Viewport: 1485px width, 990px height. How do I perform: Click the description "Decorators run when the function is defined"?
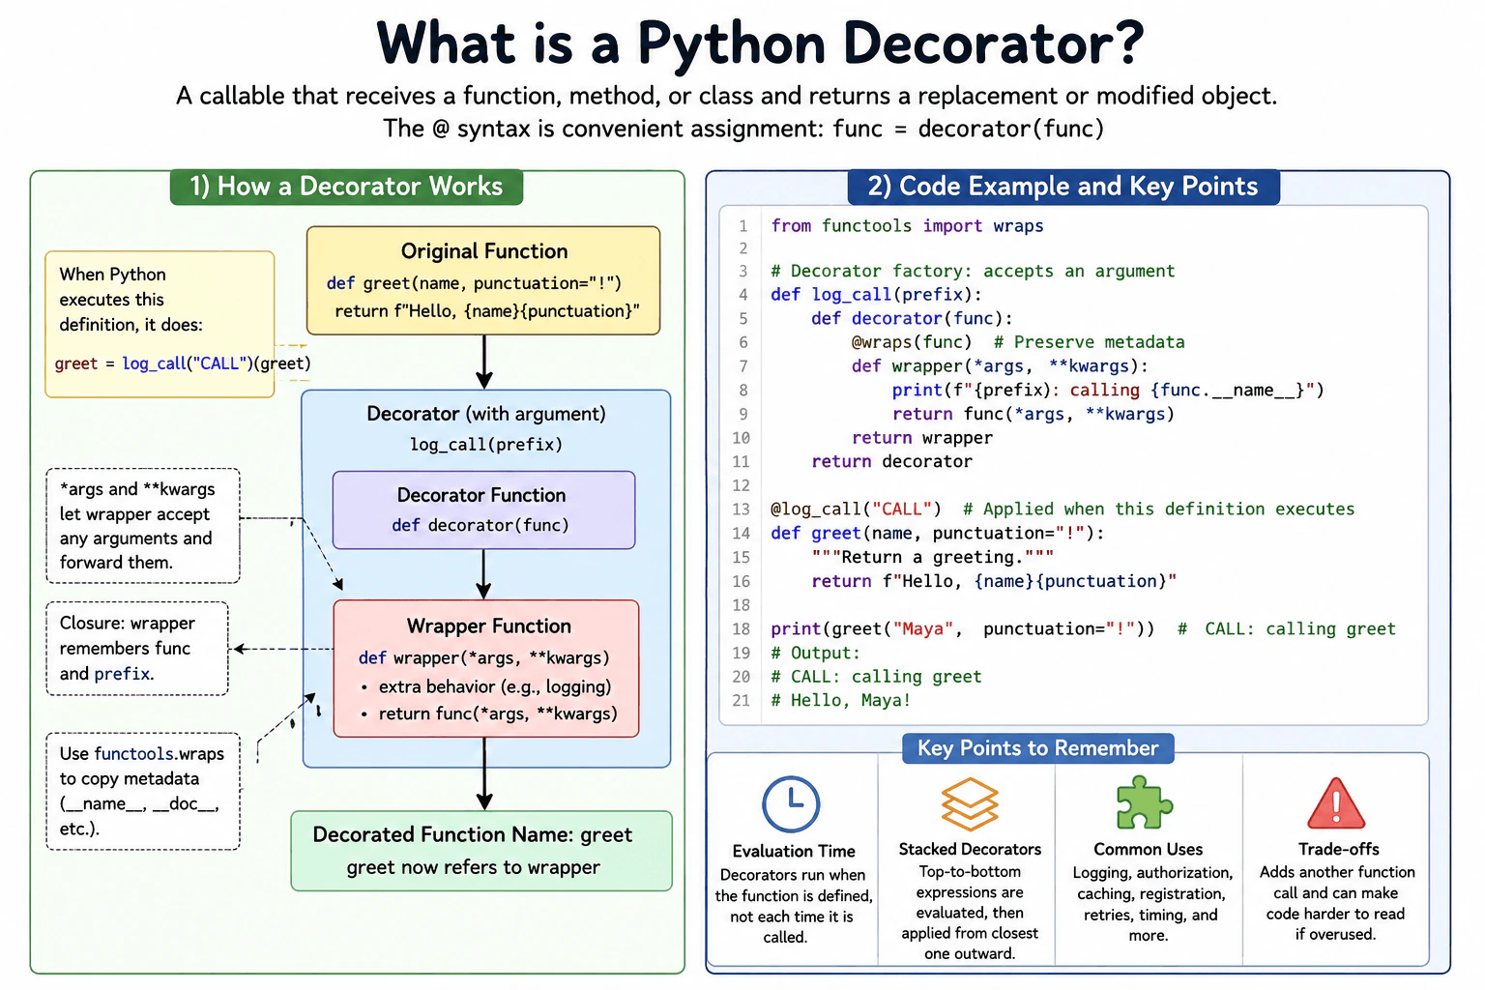(793, 906)
